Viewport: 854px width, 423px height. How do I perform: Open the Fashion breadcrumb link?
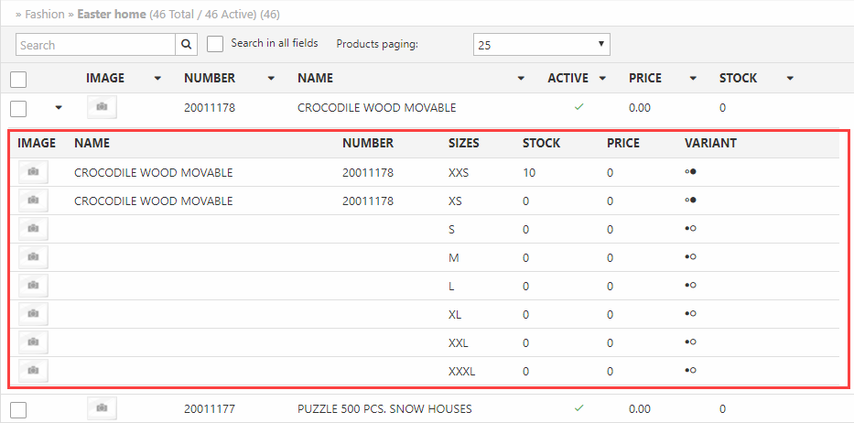coord(45,15)
